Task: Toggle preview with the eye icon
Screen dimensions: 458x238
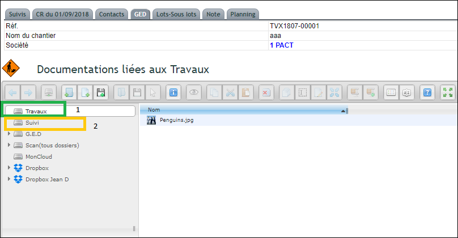Action: coord(194,93)
